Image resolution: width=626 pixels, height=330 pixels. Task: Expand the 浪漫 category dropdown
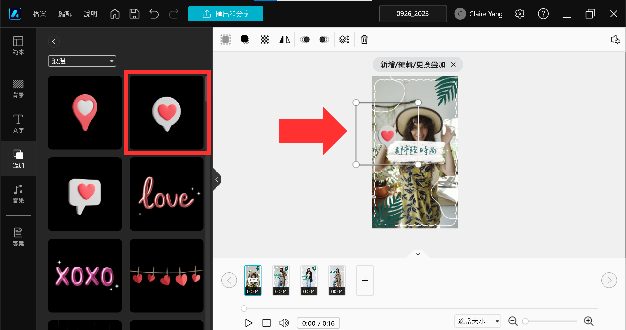(x=82, y=61)
